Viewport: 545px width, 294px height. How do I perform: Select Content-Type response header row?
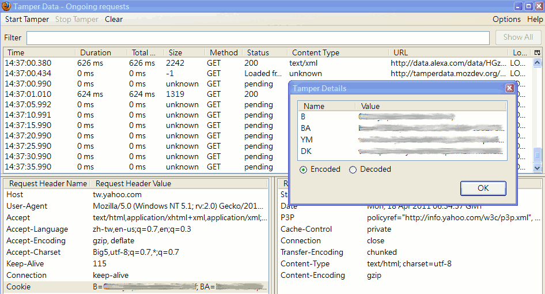pyautogui.click(x=410, y=263)
